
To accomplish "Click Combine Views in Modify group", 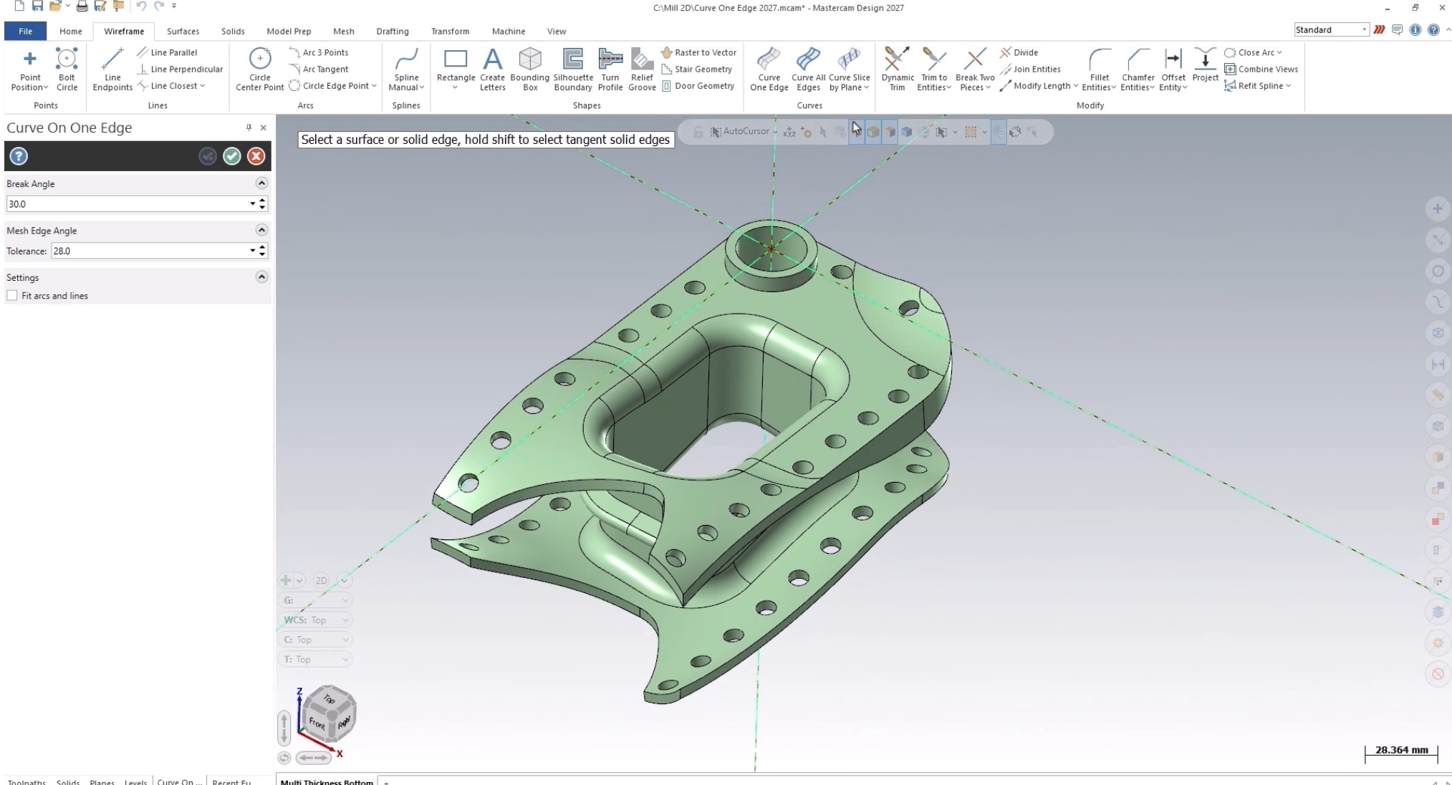I will [1261, 69].
